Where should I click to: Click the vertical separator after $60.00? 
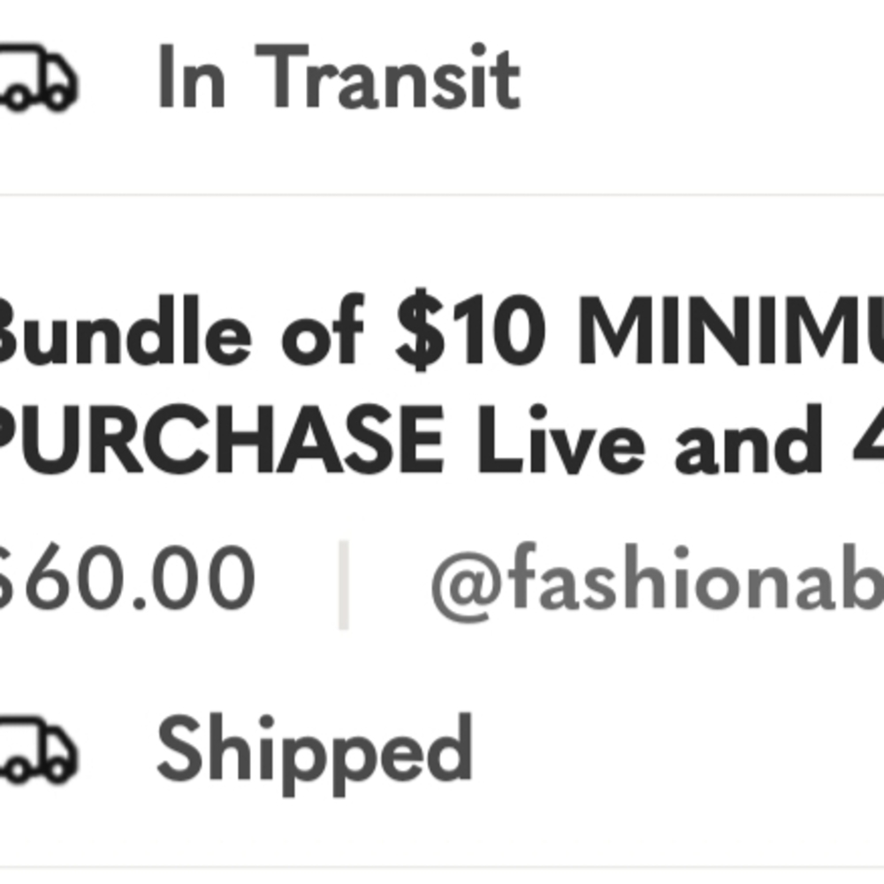click(x=343, y=585)
